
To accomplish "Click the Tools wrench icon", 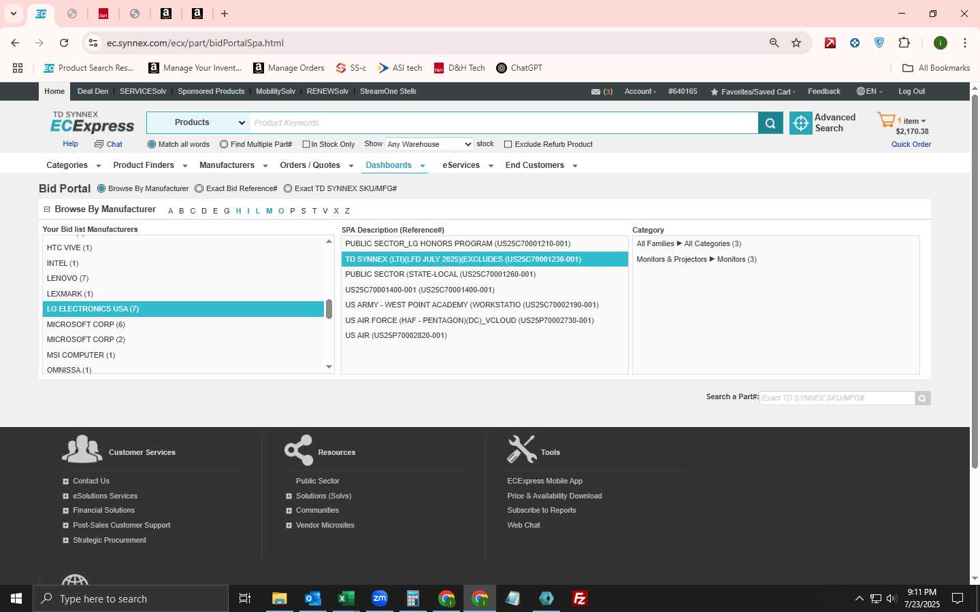I will tap(522, 449).
